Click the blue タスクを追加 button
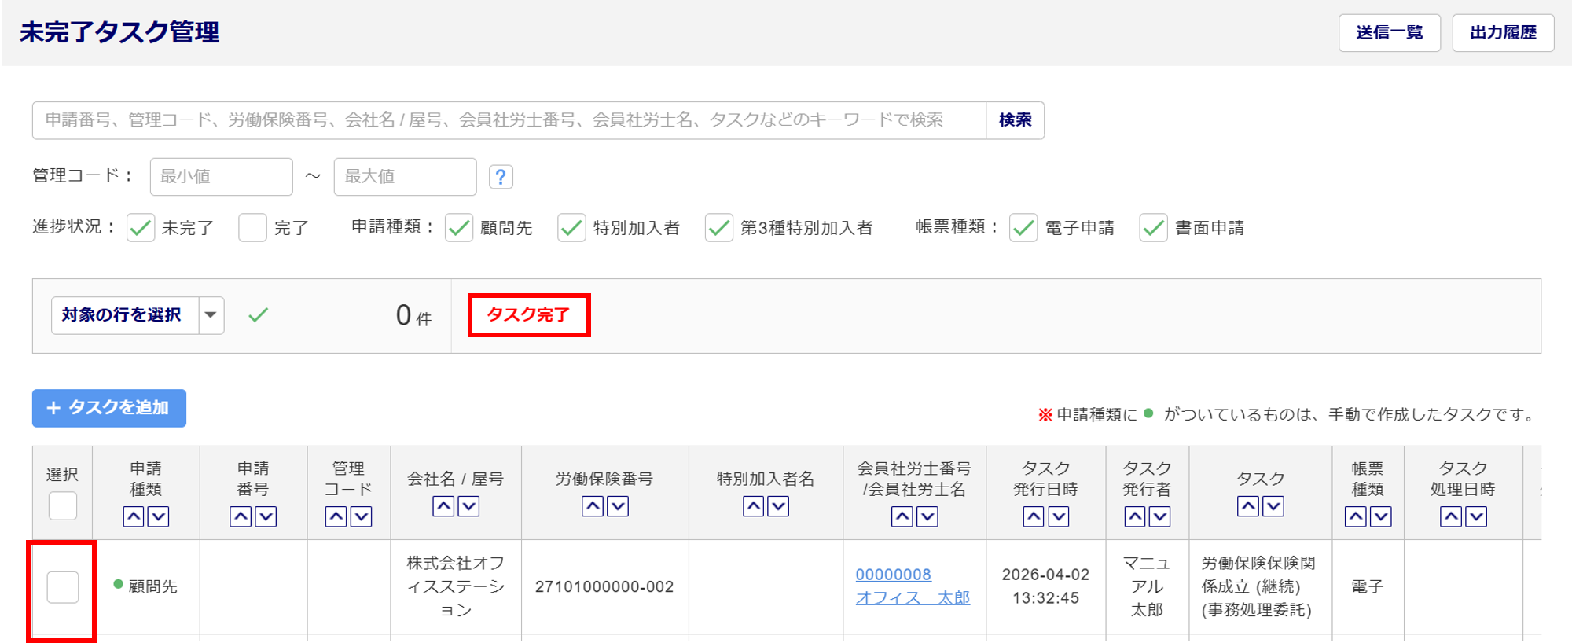 tap(109, 408)
